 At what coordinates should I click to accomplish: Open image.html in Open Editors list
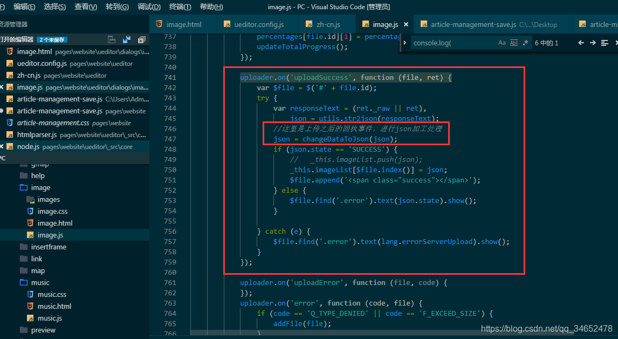click(74, 51)
